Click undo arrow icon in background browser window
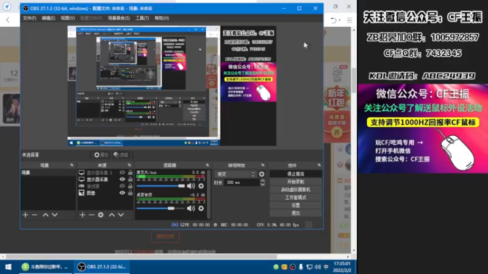 click(333, 20)
